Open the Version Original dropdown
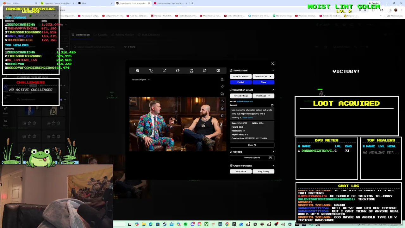The image size is (405, 228). tap(140, 79)
